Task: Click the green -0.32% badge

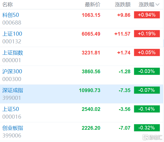Action: [x=147, y=128]
